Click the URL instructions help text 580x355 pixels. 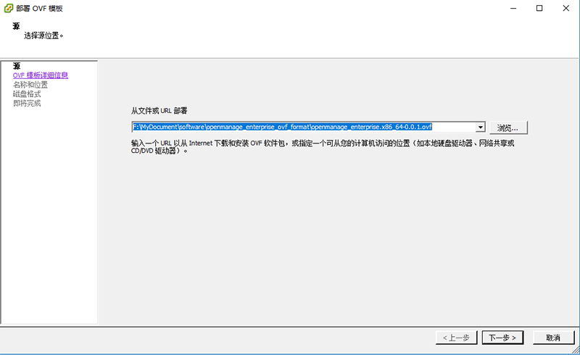(323, 147)
